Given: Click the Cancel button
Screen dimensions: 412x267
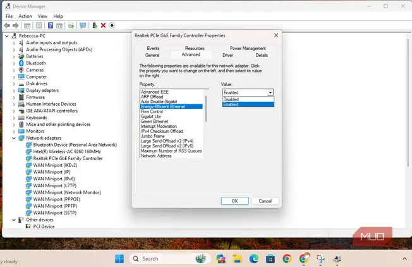Looking at the screenshot, I should (x=265, y=201).
